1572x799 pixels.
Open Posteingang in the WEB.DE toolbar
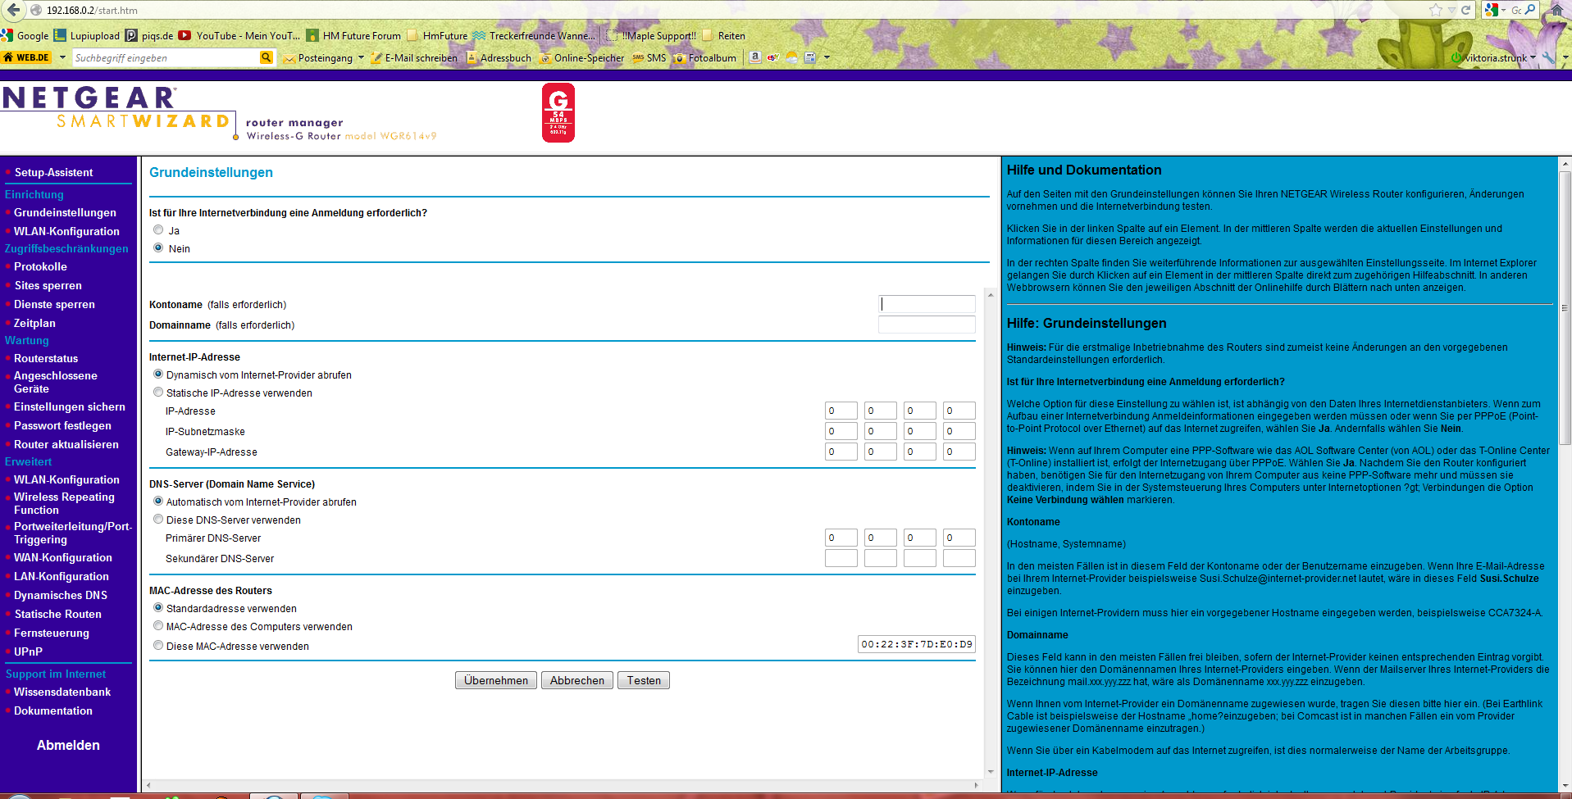(318, 57)
